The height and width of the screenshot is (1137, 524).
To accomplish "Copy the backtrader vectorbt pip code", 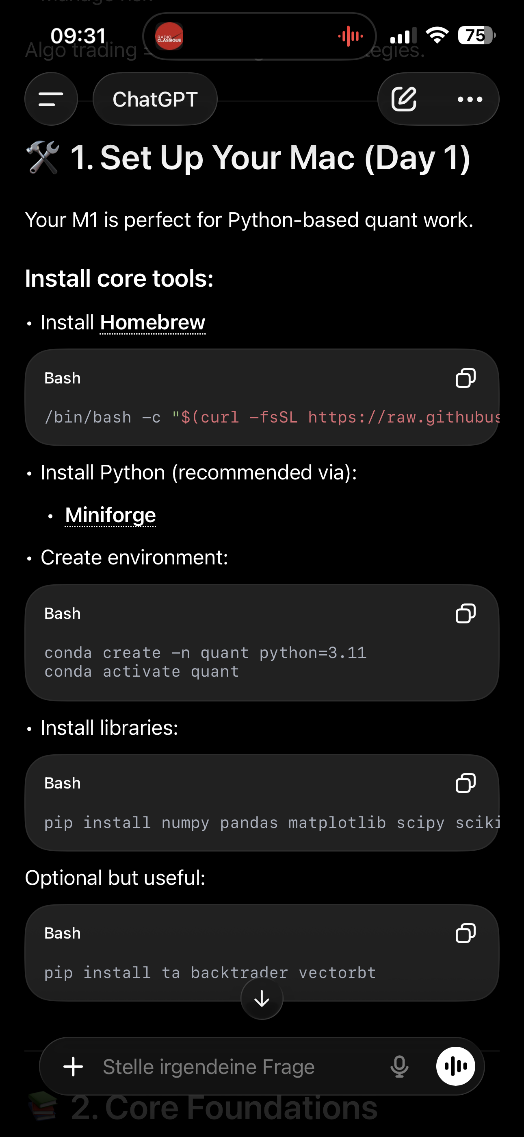I will (466, 934).
